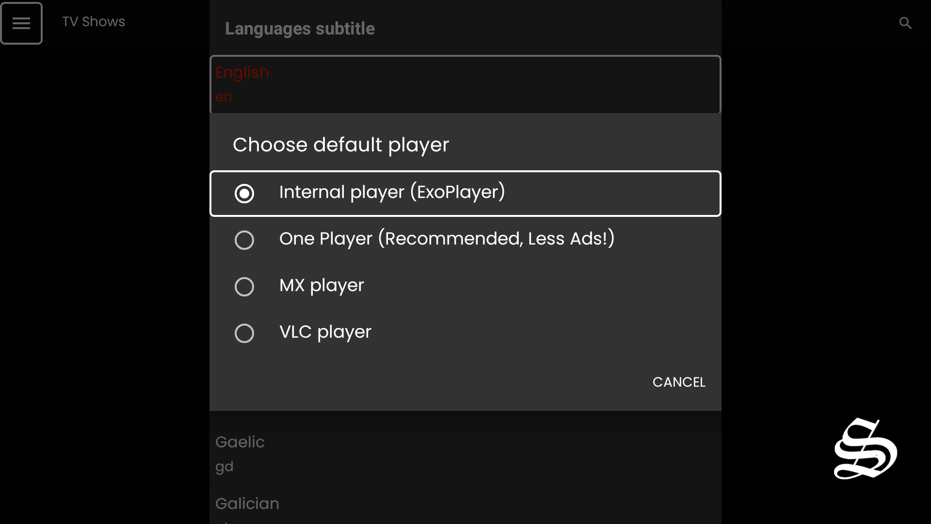
Task: Open the hamburger navigation menu
Action: click(21, 23)
